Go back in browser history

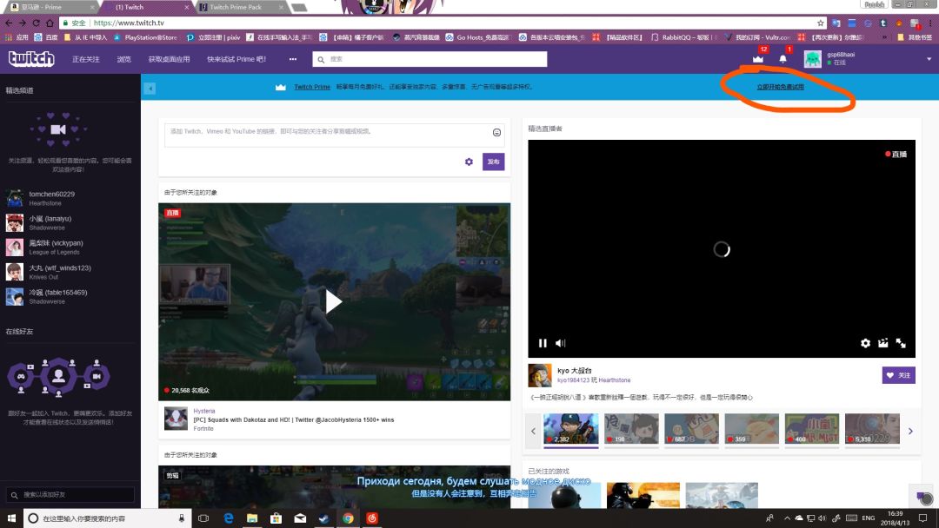click(9, 23)
